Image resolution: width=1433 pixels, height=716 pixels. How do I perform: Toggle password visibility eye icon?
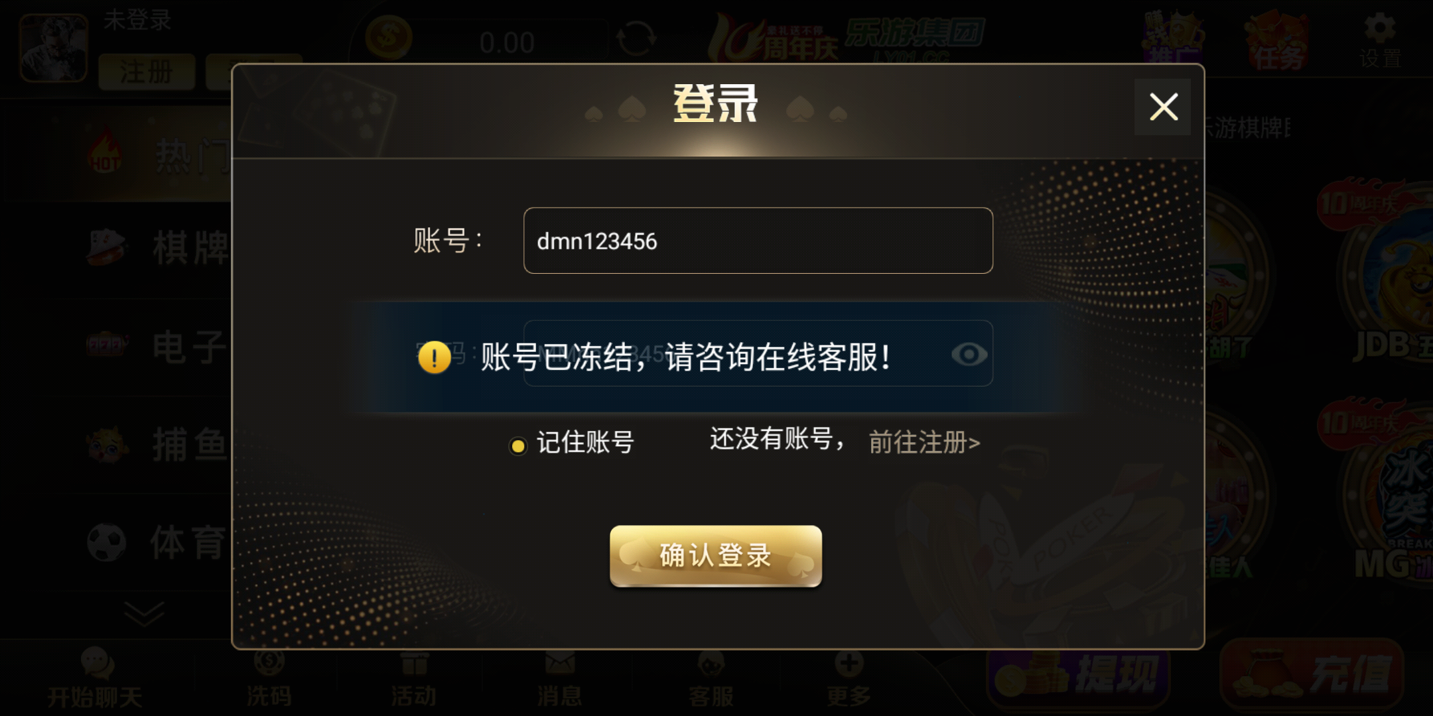pyautogui.click(x=969, y=355)
